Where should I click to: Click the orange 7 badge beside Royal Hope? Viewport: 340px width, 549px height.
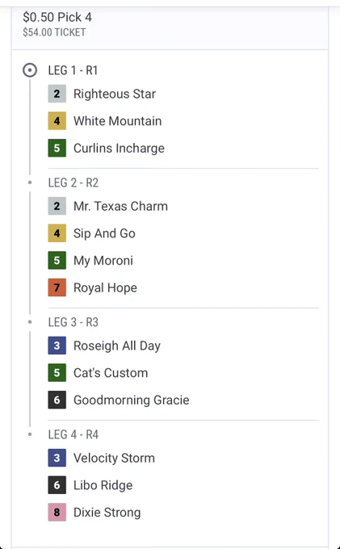point(57,287)
